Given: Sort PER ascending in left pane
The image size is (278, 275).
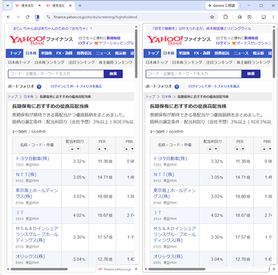Looking at the screenshot, I should [99, 149].
